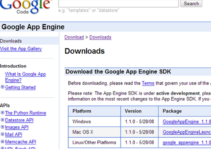
Task: Expand the Images API section
Action: click(x=2, y=127)
